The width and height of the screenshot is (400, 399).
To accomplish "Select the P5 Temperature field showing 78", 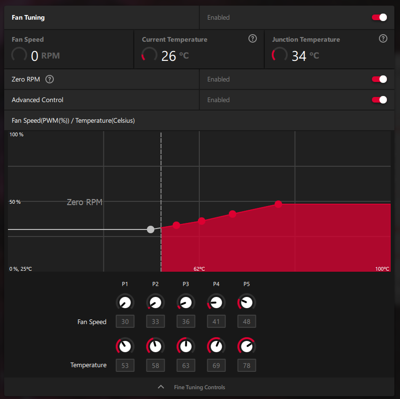I will 247,365.
